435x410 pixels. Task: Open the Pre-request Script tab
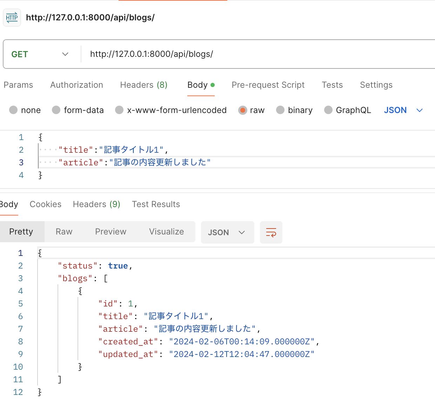tap(268, 85)
